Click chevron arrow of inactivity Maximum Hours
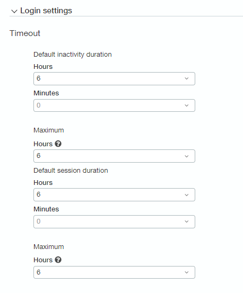 [x=187, y=156]
